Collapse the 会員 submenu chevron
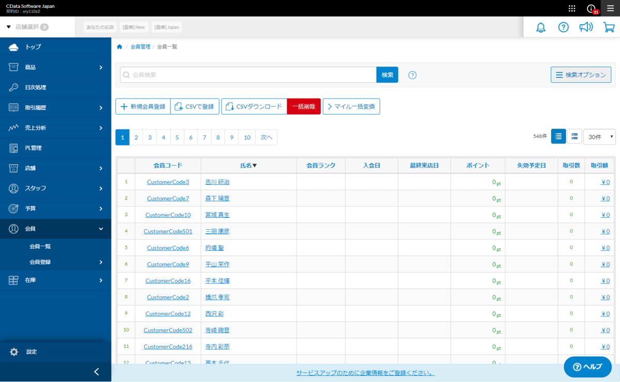 pos(101,229)
